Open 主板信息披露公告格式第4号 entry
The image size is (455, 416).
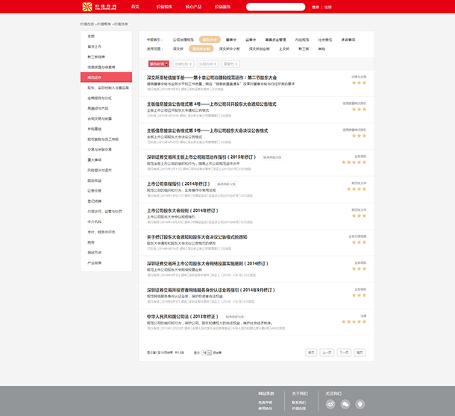point(211,104)
